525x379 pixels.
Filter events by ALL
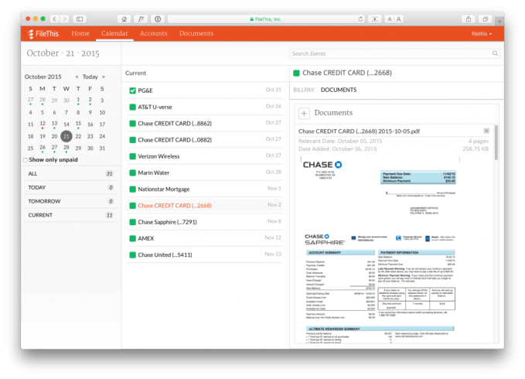[x=70, y=173]
